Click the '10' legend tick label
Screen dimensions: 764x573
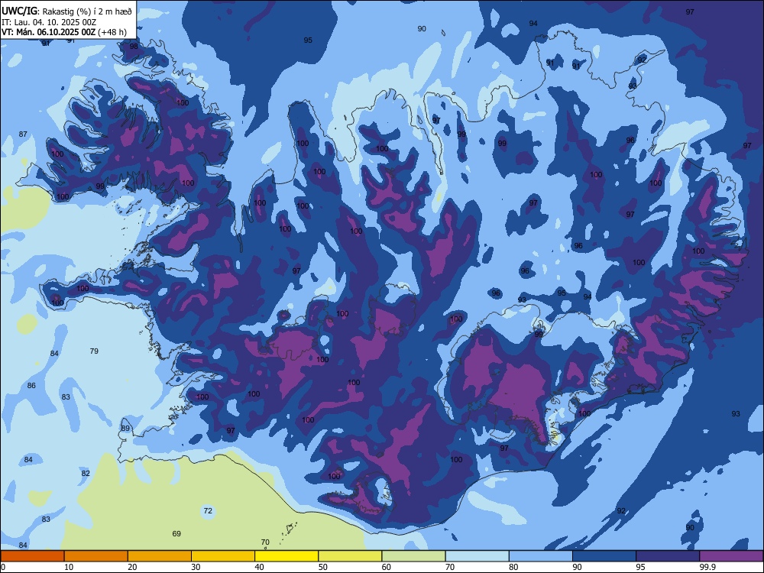click(69, 567)
